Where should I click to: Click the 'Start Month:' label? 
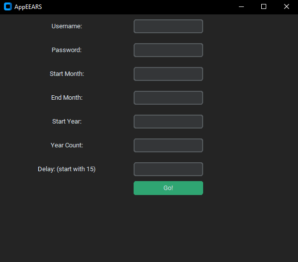(x=67, y=73)
